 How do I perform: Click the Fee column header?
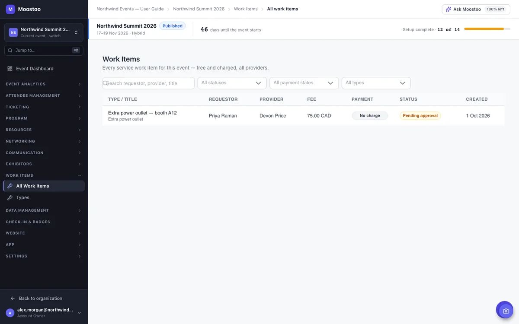[312, 99]
